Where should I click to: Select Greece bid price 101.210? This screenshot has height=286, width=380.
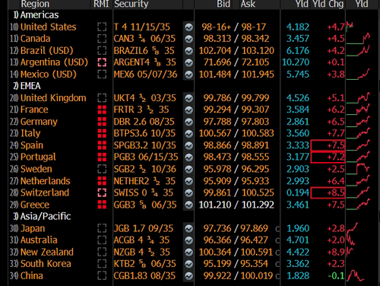coord(215,205)
